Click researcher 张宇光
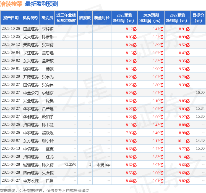 pos(48,77)
